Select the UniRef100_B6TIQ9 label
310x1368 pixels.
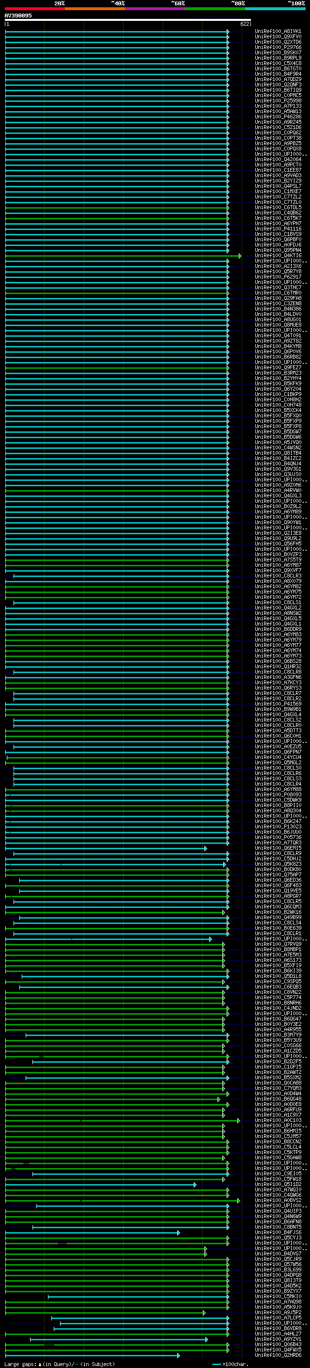tap(278, 90)
